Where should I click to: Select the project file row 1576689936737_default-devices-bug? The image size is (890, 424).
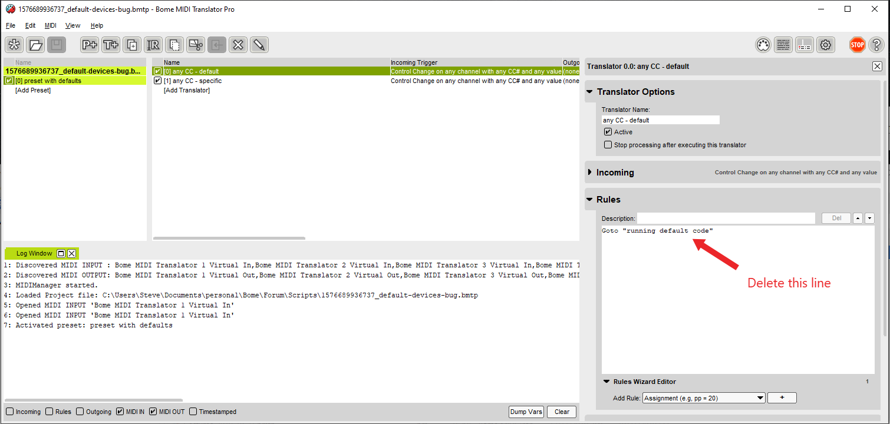point(75,71)
